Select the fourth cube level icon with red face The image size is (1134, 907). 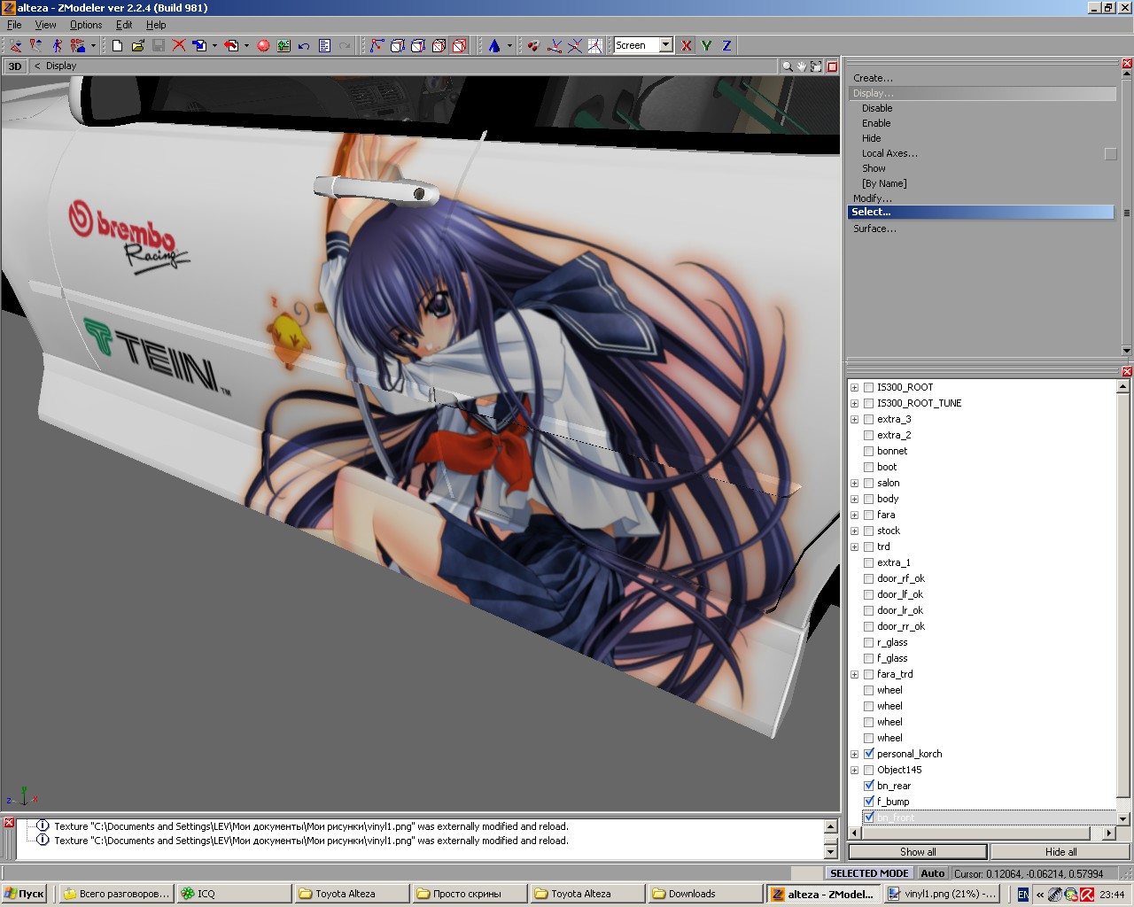[x=439, y=45]
